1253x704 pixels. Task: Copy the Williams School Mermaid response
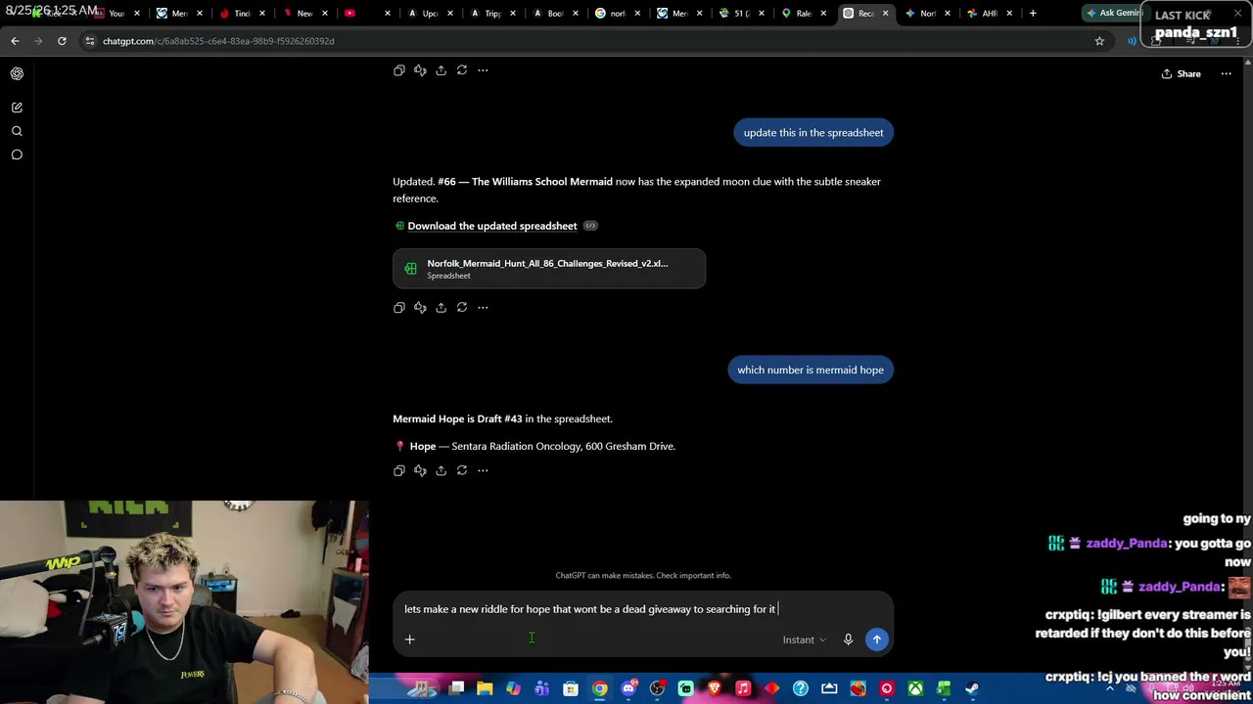point(399,307)
